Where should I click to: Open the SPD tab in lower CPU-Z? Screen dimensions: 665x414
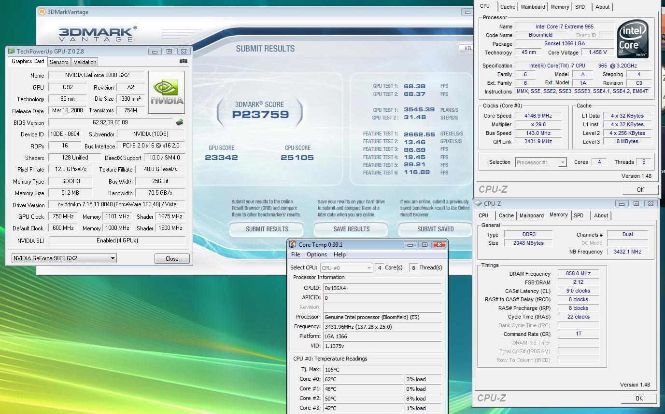coord(579,215)
